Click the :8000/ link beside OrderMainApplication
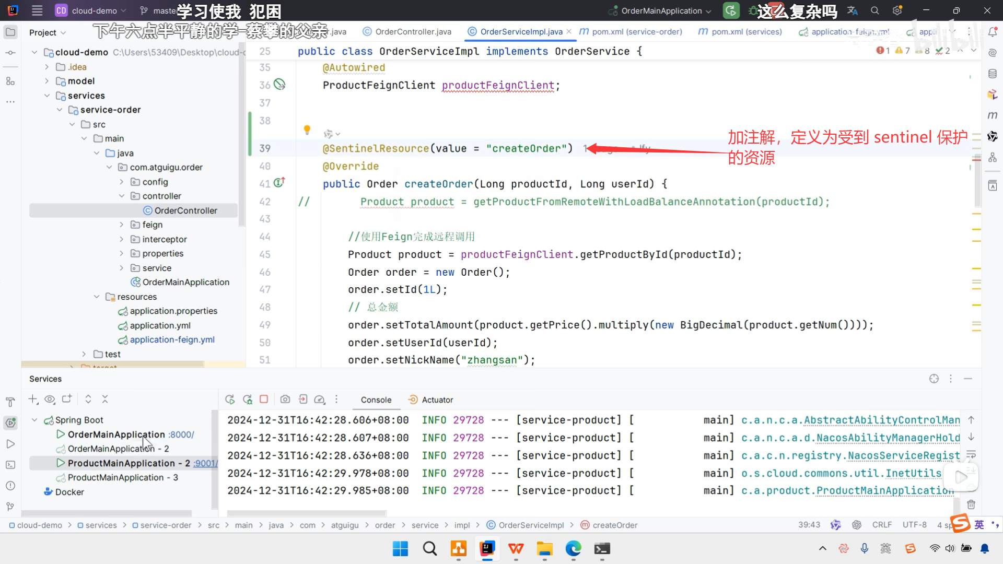1003x564 pixels. point(181,434)
